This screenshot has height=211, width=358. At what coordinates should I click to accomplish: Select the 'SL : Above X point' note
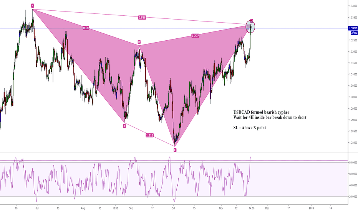(x=250, y=128)
